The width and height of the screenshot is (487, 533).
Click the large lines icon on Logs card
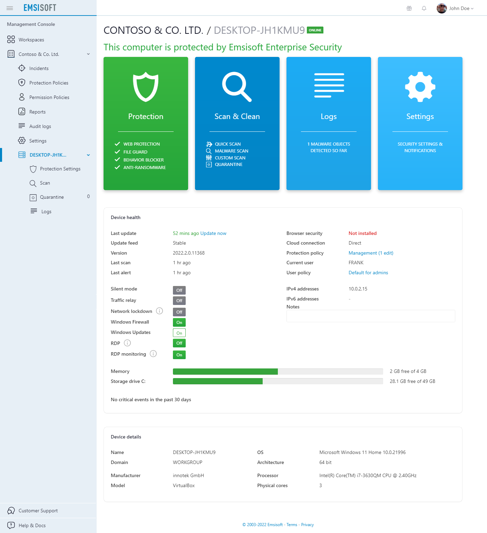tap(329, 85)
